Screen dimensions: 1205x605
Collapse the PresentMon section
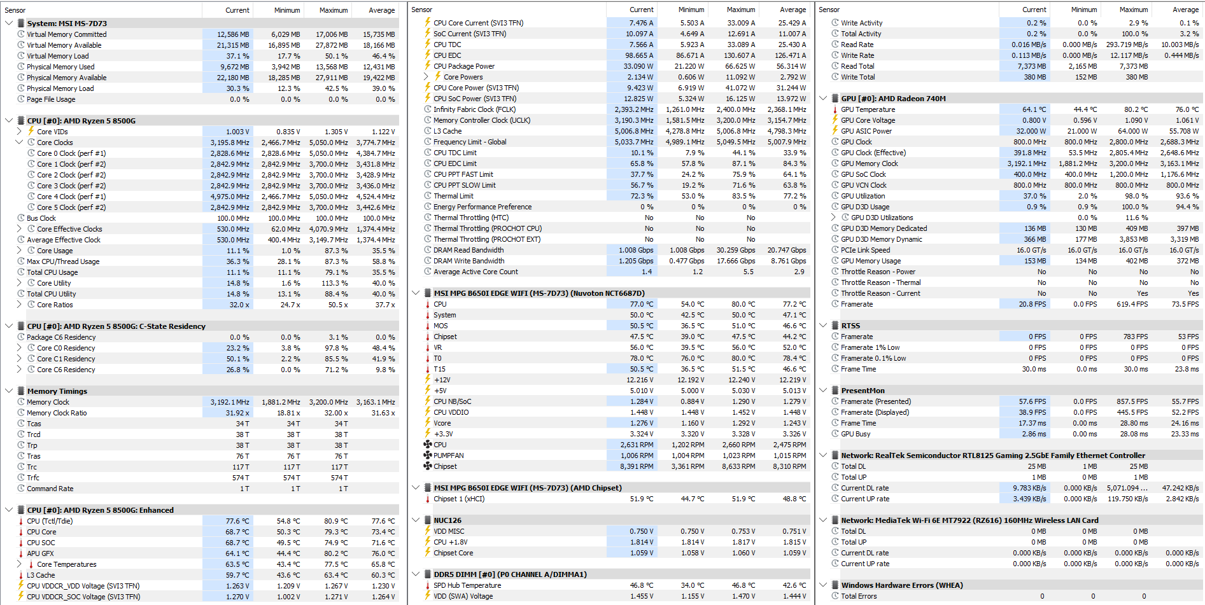[x=824, y=391]
